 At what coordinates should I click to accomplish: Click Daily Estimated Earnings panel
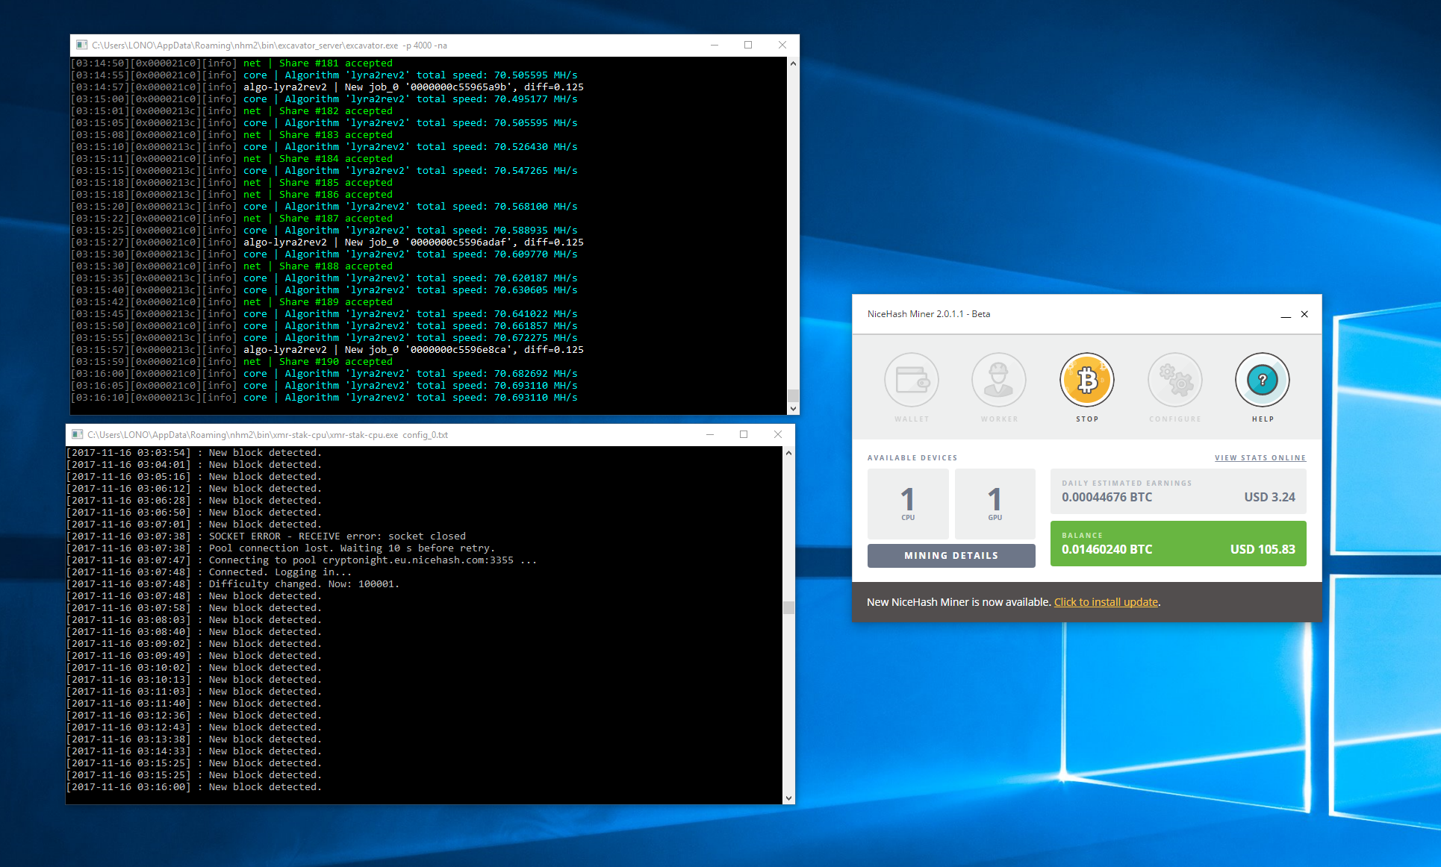coord(1178,492)
